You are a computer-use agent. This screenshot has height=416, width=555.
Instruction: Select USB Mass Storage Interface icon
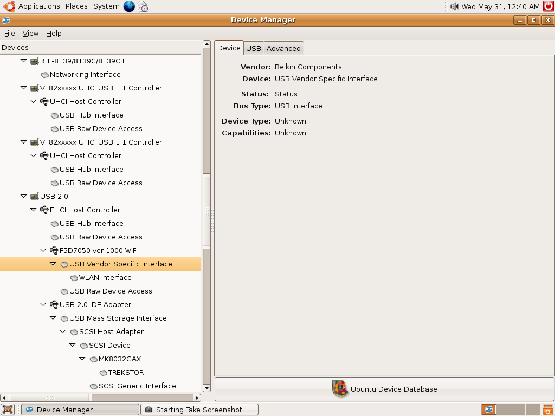click(x=64, y=318)
